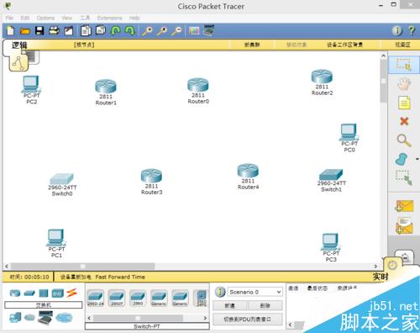Choose the Inspect magnifier tool
This screenshot has height=333, width=420.
pyautogui.click(x=404, y=140)
